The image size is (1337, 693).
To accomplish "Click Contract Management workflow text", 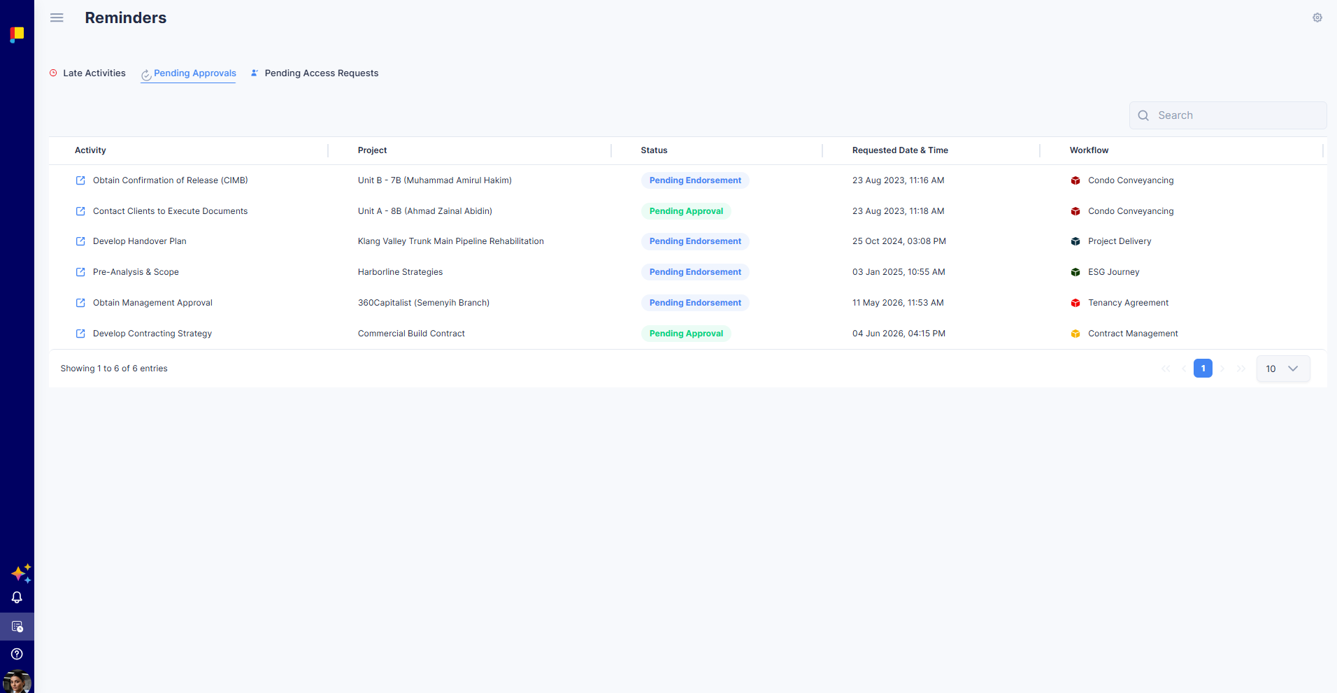I will (1133, 334).
